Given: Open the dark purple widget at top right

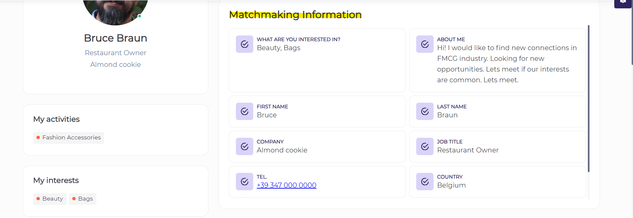Looking at the screenshot, I should [x=623, y=3].
